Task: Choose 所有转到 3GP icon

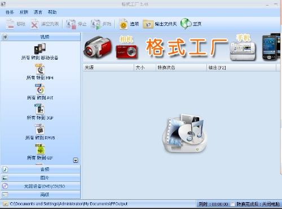Action: click(x=39, y=109)
